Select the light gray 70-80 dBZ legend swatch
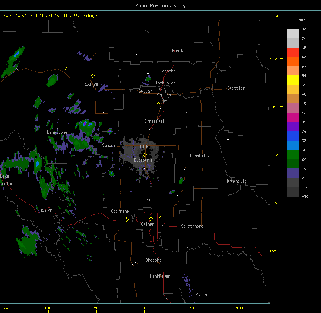The image size is (321, 313). click(293, 33)
